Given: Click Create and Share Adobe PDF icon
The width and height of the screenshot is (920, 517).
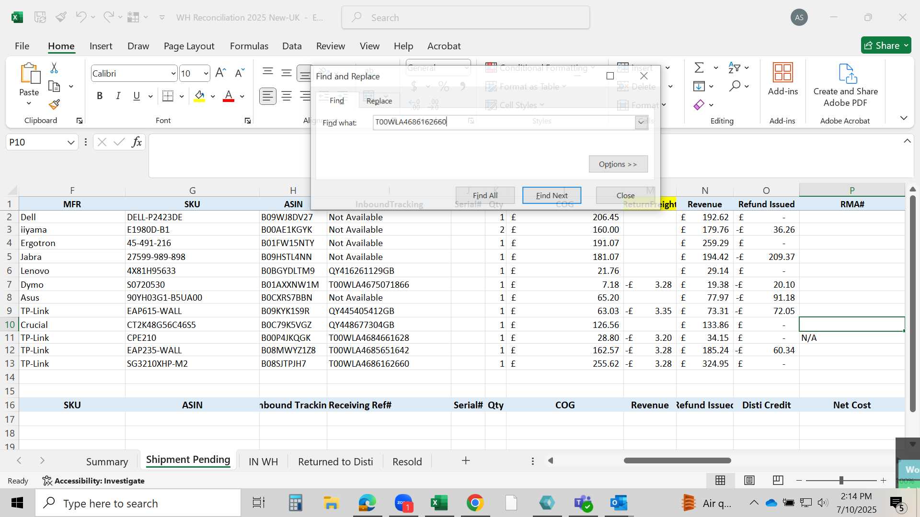Looking at the screenshot, I should point(847,73).
